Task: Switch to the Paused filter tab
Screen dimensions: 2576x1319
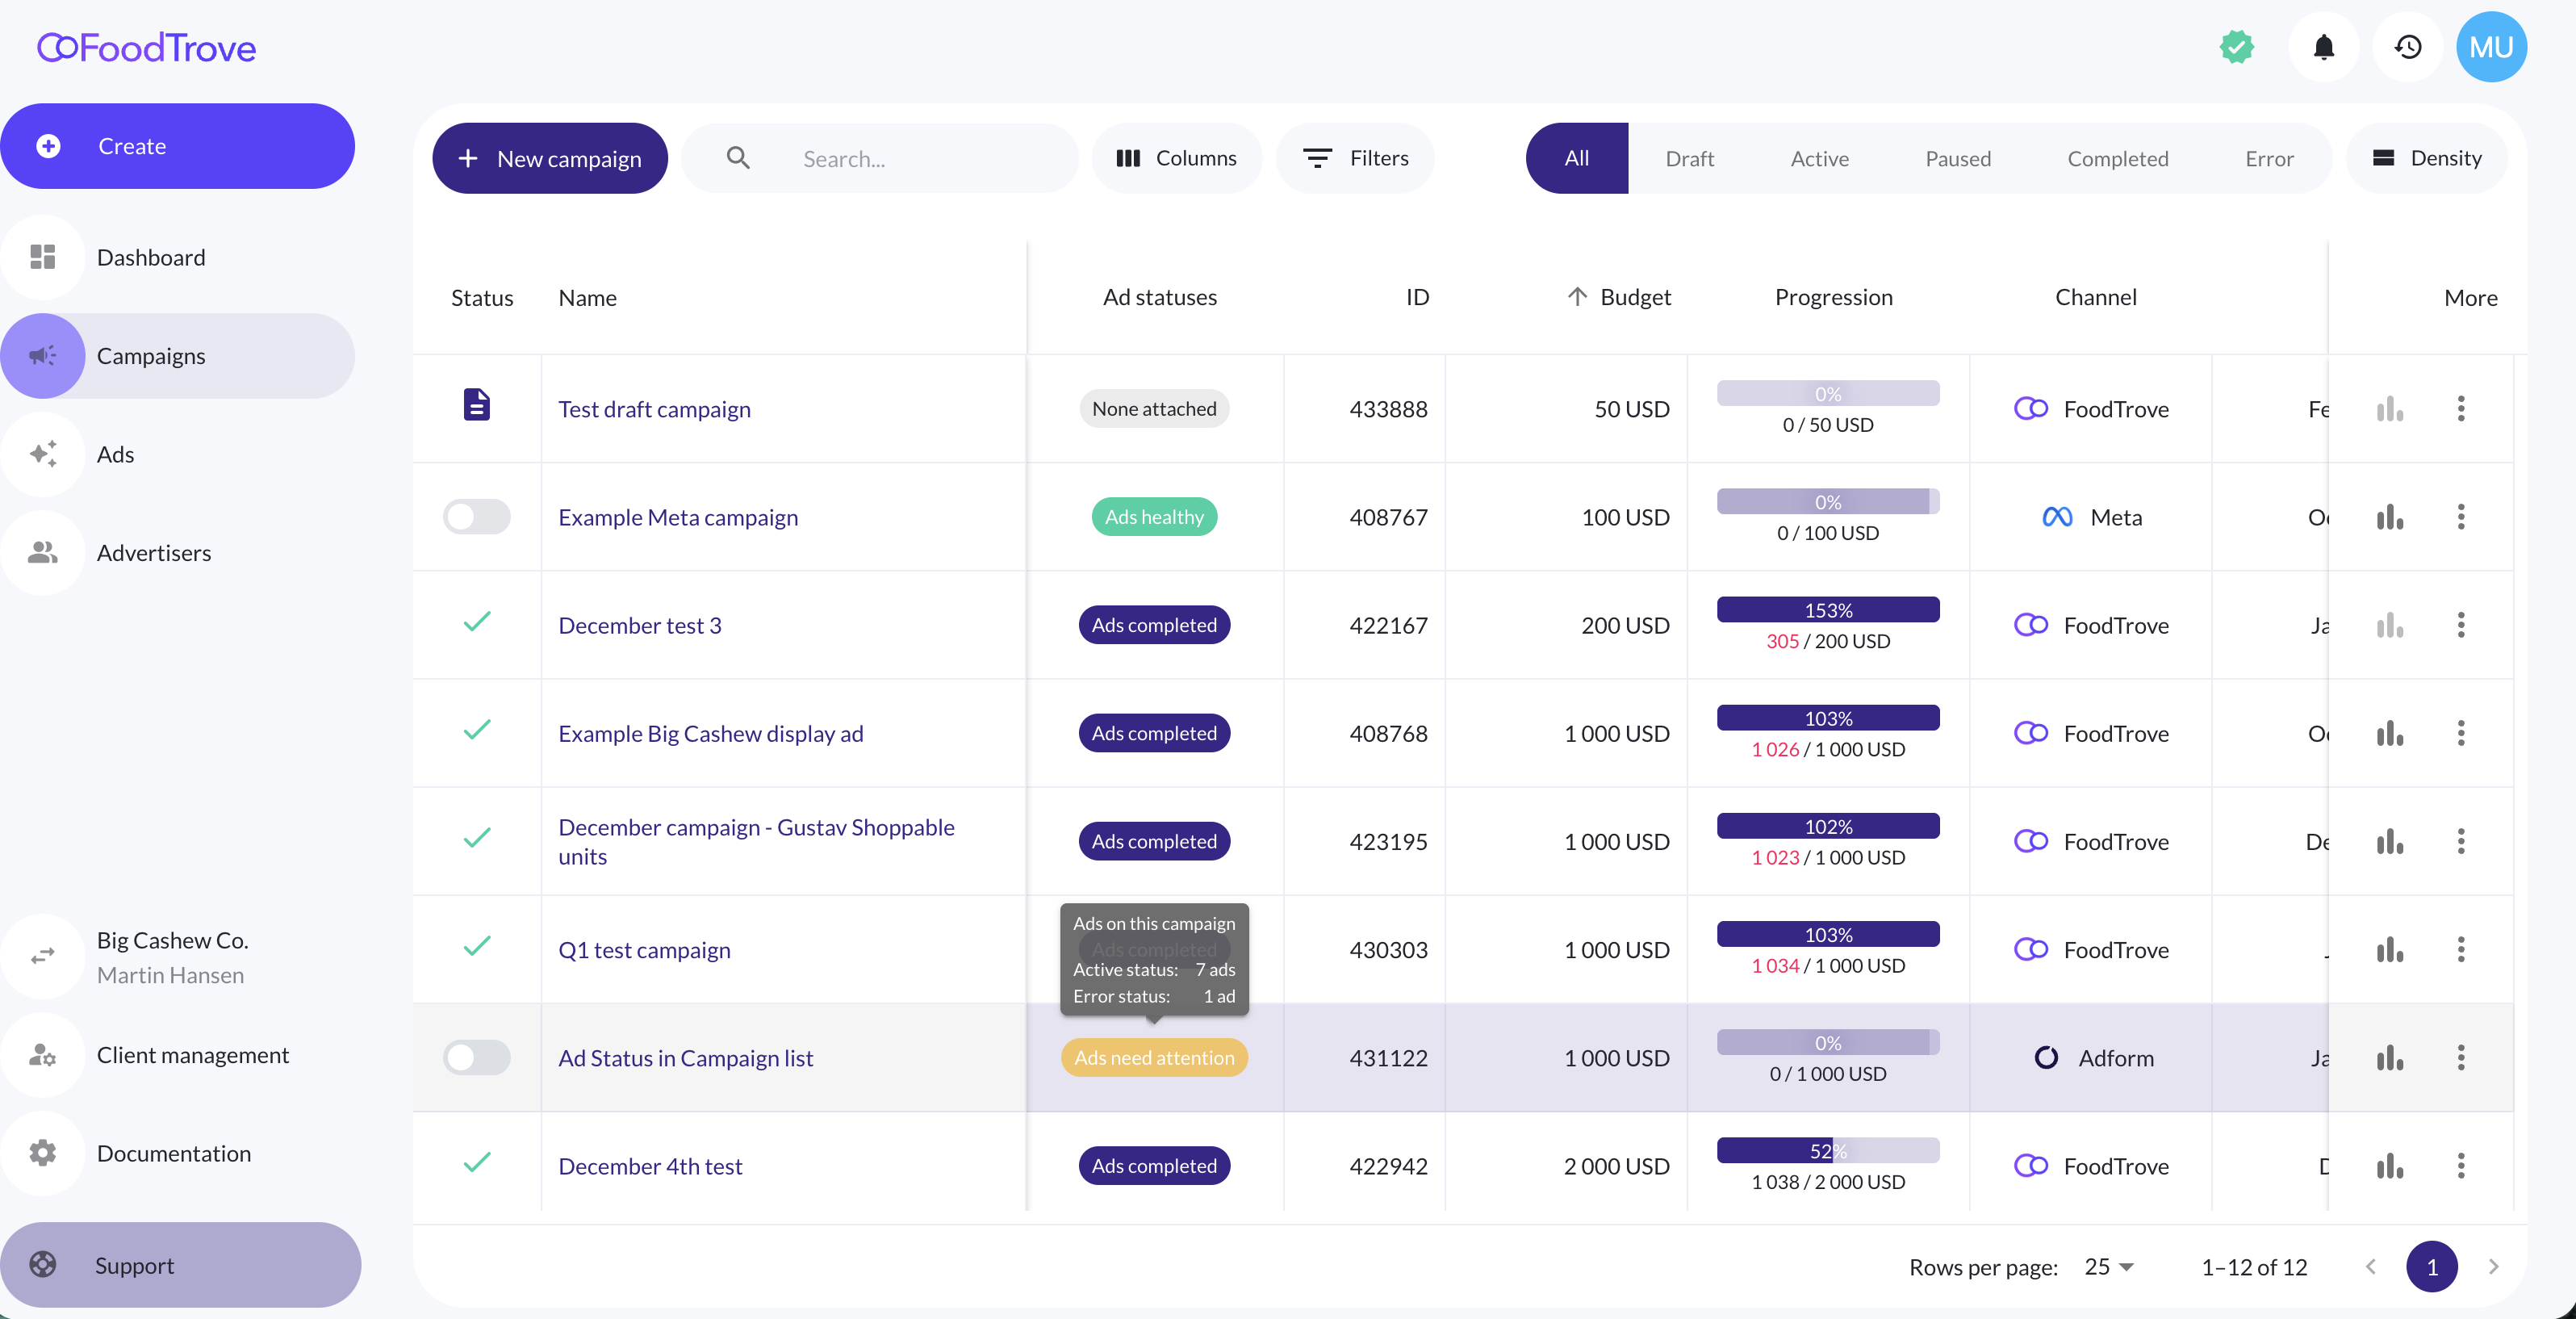Action: pos(1957,158)
